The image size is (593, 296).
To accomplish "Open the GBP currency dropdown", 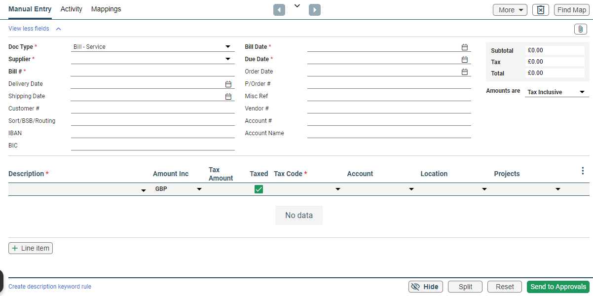I will tap(199, 189).
